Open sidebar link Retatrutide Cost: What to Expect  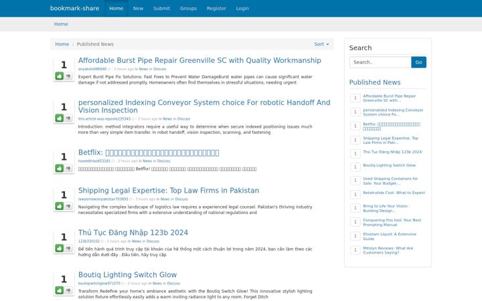(394, 193)
